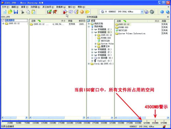The height and width of the screenshot is (129, 171).
Task: Click the blue disc capacity usage bar
Action: [72, 121]
